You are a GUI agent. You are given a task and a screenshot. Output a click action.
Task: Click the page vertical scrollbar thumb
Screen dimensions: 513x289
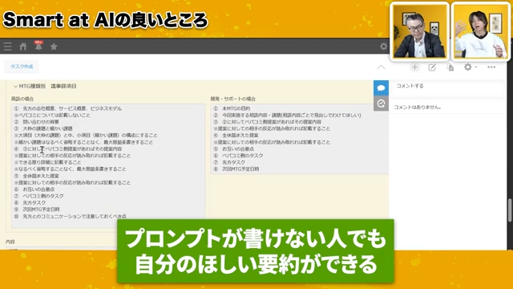pyautogui.click(x=510, y=210)
